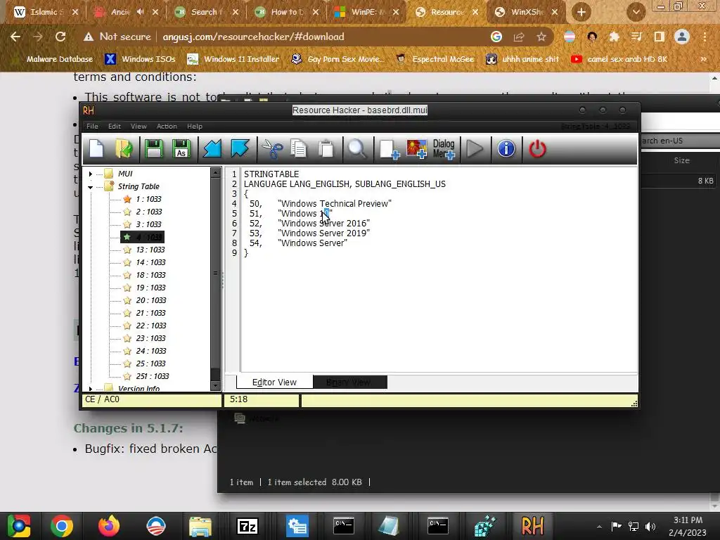Image resolution: width=720 pixels, height=540 pixels.
Task: Click the volume icon in system tray
Action: point(650,526)
